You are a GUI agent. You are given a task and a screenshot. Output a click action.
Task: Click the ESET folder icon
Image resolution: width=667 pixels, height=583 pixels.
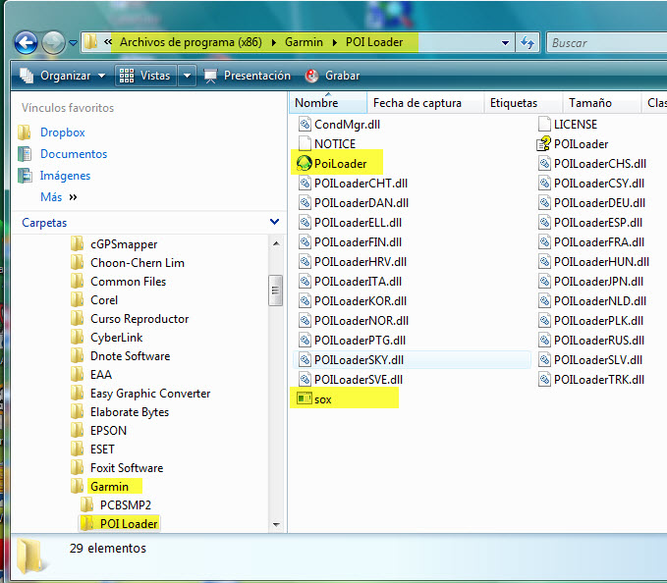point(77,450)
